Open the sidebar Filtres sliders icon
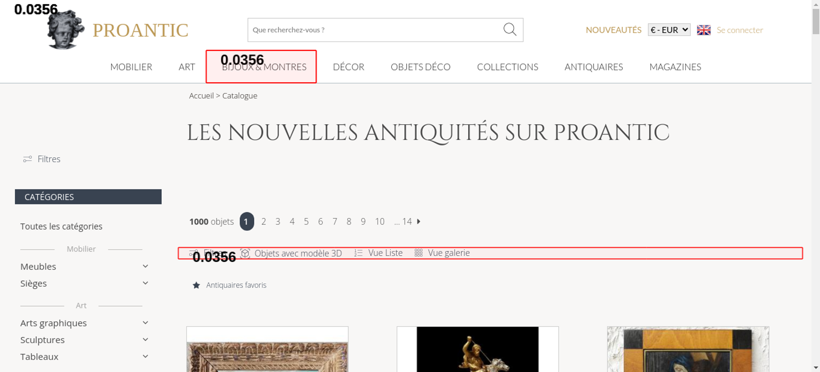Viewport: 820px width, 372px height. [27, 159]
